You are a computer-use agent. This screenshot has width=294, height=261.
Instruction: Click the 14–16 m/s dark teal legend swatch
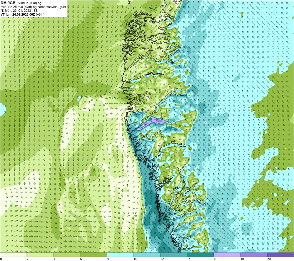(x=200, y=255)
